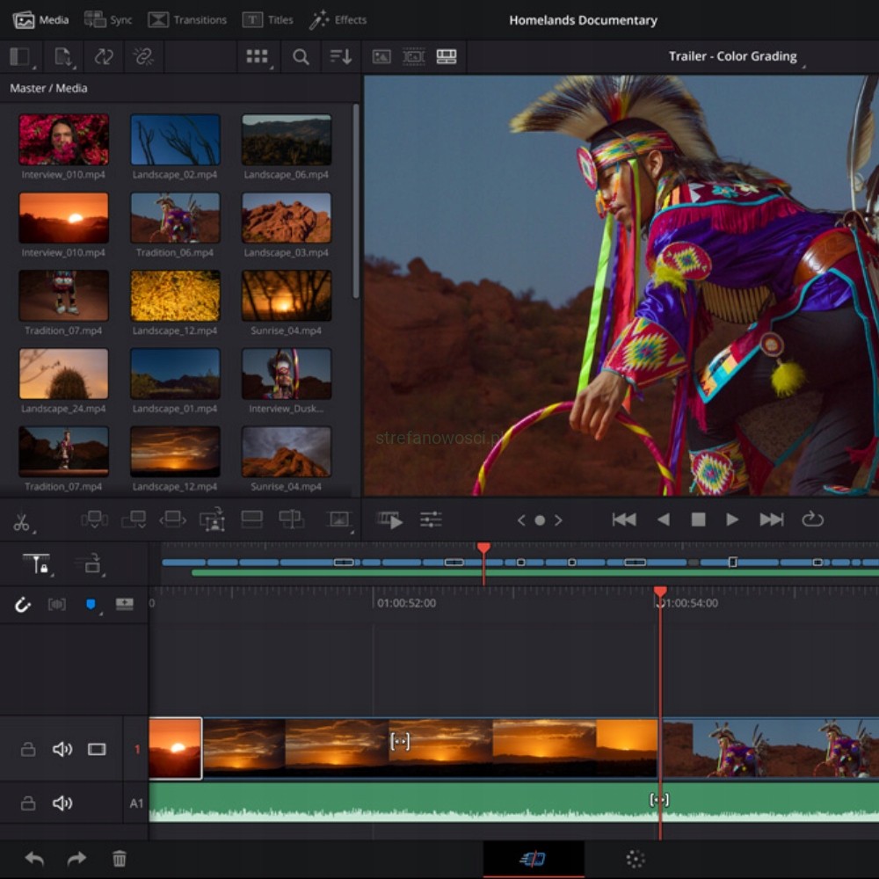
Task: Expand the thumbnail grid view options
Action: click(258, 57)
